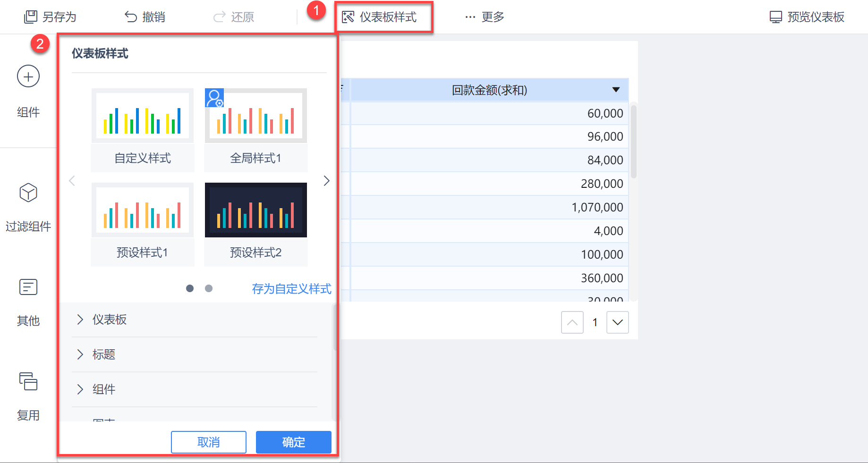Expand the Dashboard (仪表板) section
This screenshot has height=463, width=868.
pos(195,320)
